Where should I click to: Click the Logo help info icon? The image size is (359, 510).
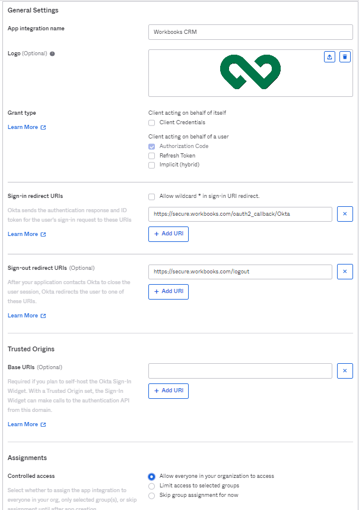pos(52,53)
